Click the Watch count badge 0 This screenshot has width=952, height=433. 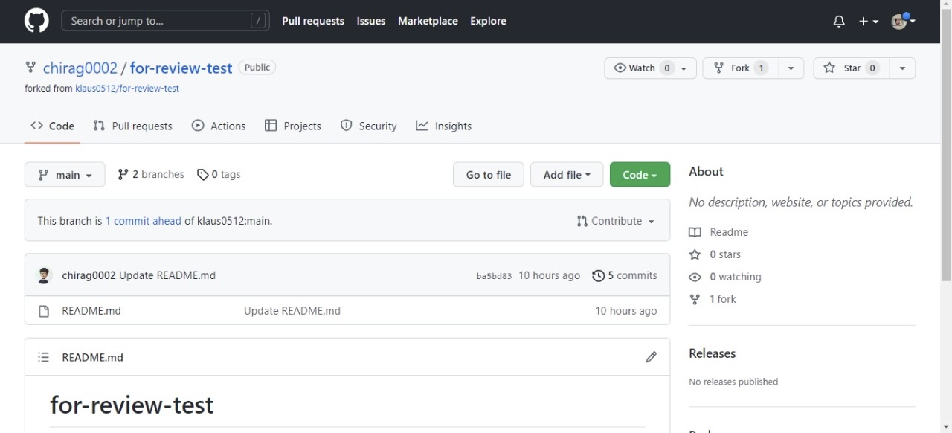click(667, 68)
